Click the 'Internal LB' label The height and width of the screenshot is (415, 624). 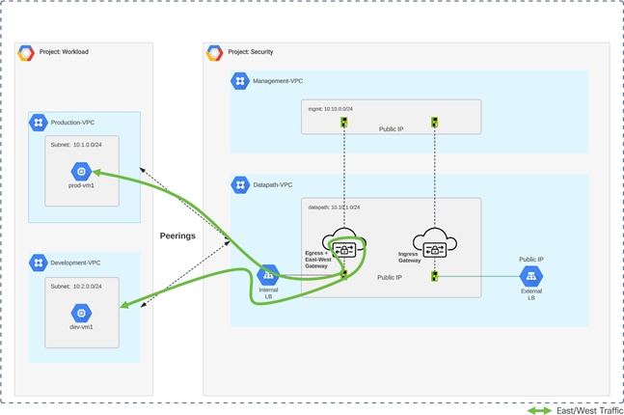[x=268, y=293]
